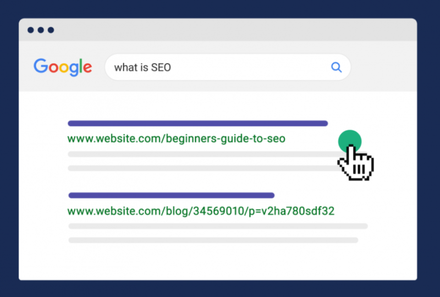Image resolution: width=440 pixels, height=297 pixels.
Task: Open the blog/34569010 URL link
Action: [x=201, y=211]
